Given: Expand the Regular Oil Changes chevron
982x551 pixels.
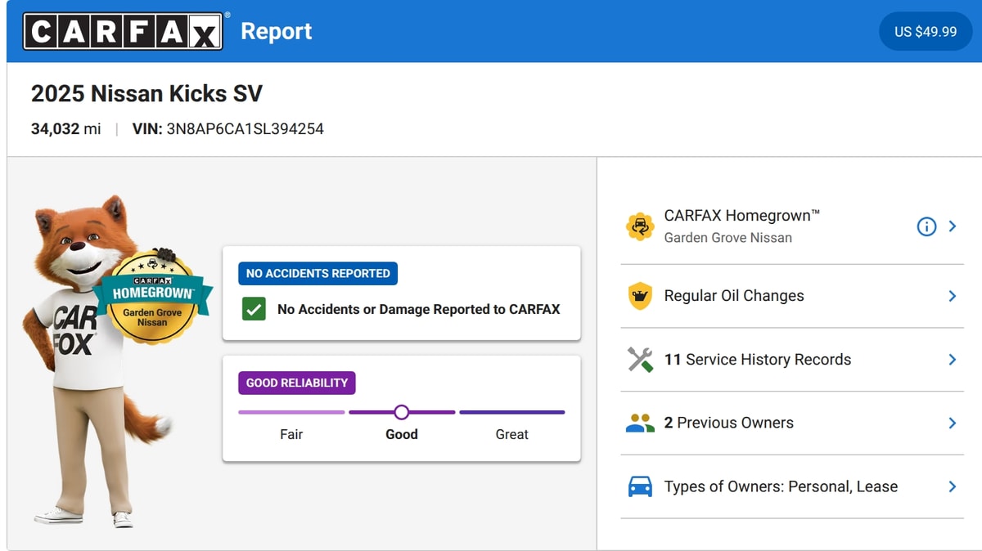Looking at the screenshot, I should (953, 296).
